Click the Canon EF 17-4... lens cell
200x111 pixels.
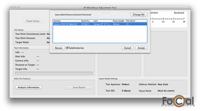102,24
